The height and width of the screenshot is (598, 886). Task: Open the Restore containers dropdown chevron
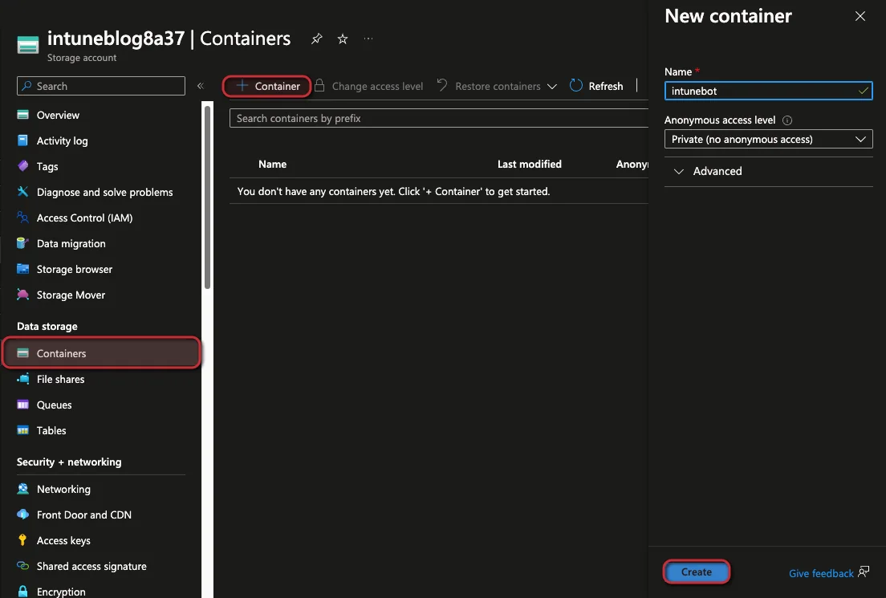[552, 87]
